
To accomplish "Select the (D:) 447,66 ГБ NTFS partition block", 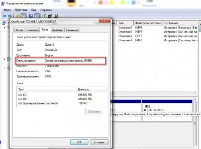I will 167,110.
